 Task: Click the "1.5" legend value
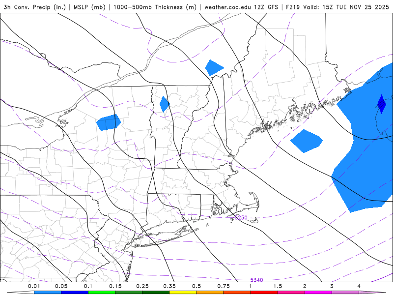(278, 286)
